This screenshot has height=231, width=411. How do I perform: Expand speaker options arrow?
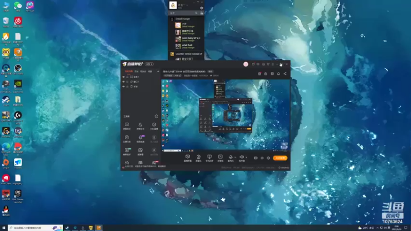click(x=247, y=158)
